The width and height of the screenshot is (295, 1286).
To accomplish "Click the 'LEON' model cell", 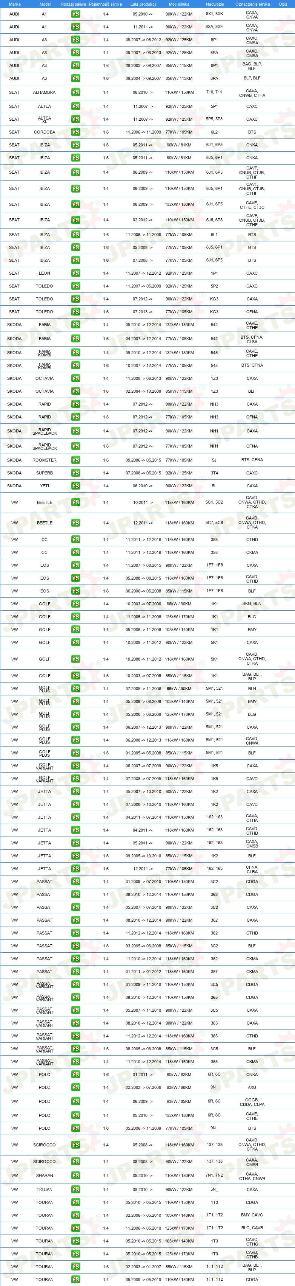I will [x=44, y=273].
